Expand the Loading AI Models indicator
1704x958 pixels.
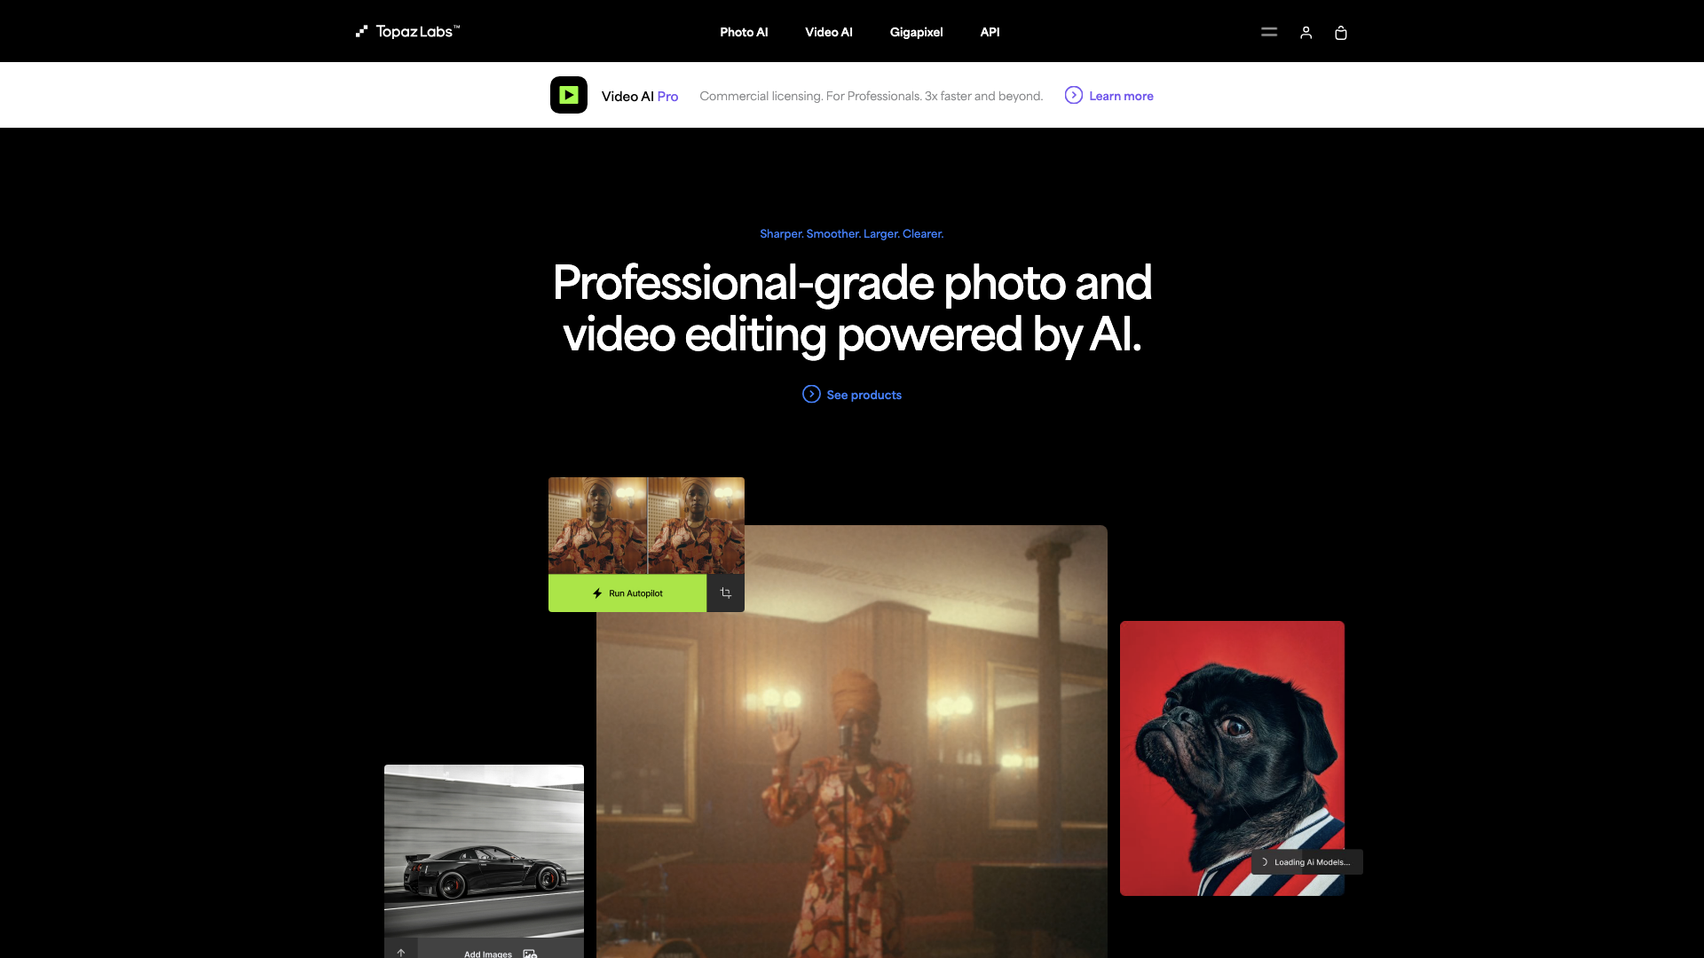(x=1303, y=862)
